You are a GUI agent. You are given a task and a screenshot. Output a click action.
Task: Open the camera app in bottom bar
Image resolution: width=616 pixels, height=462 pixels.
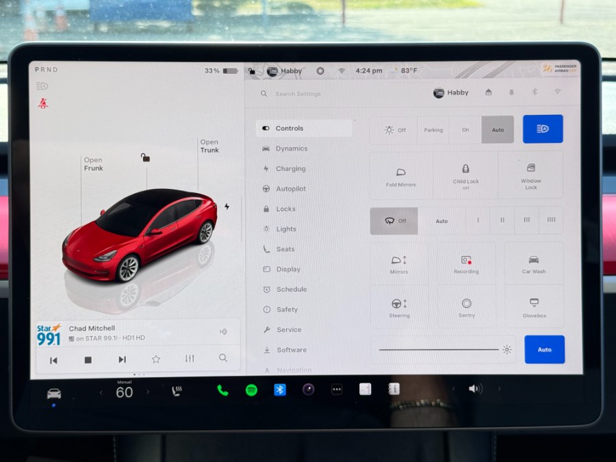click(309, 389)
